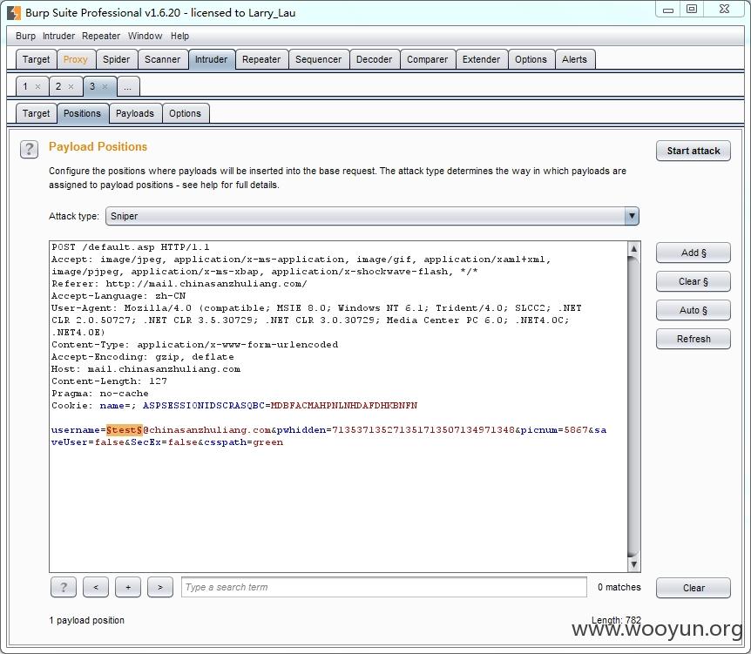This screenshot has height=654, width=751.
Task: Switch to the main Target tab
Action: click(x=36, y=59)
